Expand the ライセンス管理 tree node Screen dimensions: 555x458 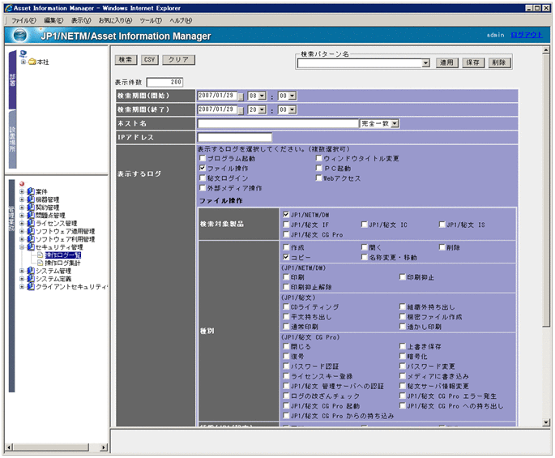coord(22,223)
